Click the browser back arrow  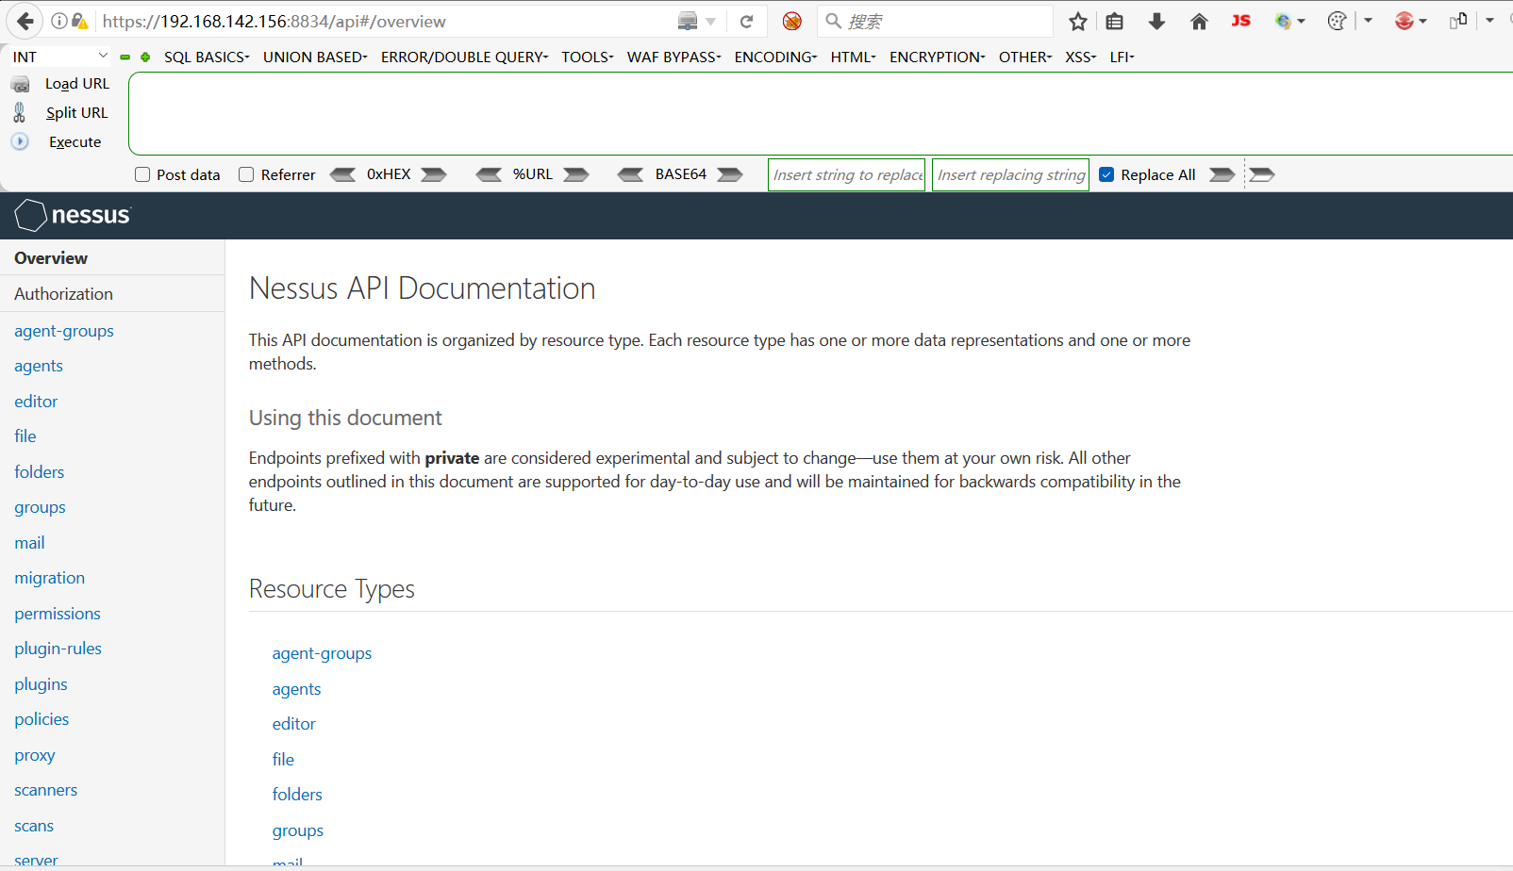pos(25,21)
